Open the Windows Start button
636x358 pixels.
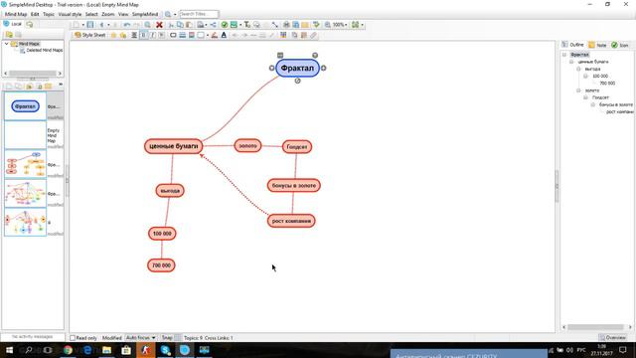pyautogui.click(x=9, y=350)
